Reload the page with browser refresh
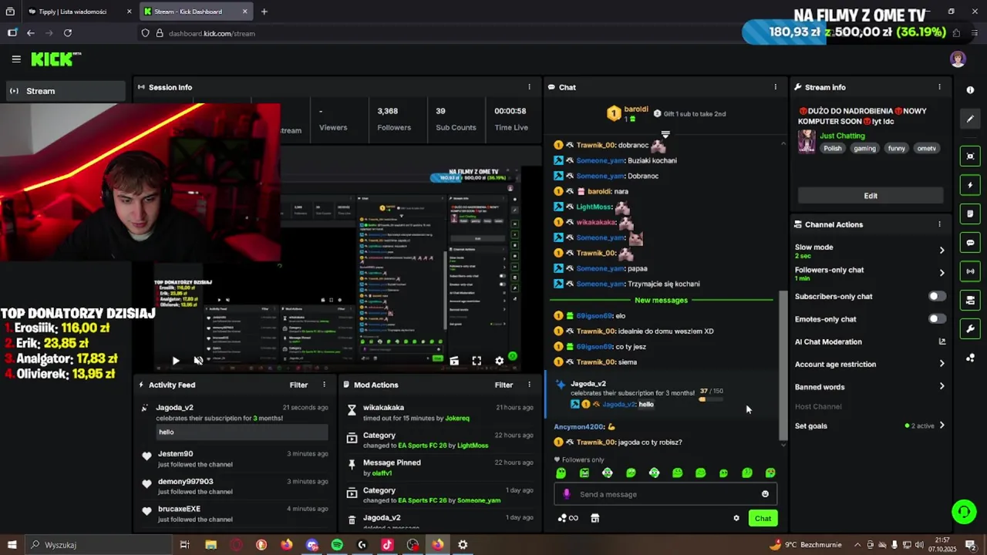987x555 pixels. 68,33
